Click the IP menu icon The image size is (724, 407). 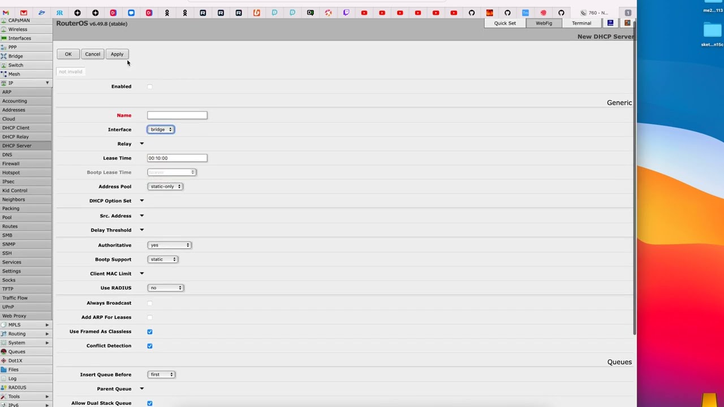(x=4, y=83)
